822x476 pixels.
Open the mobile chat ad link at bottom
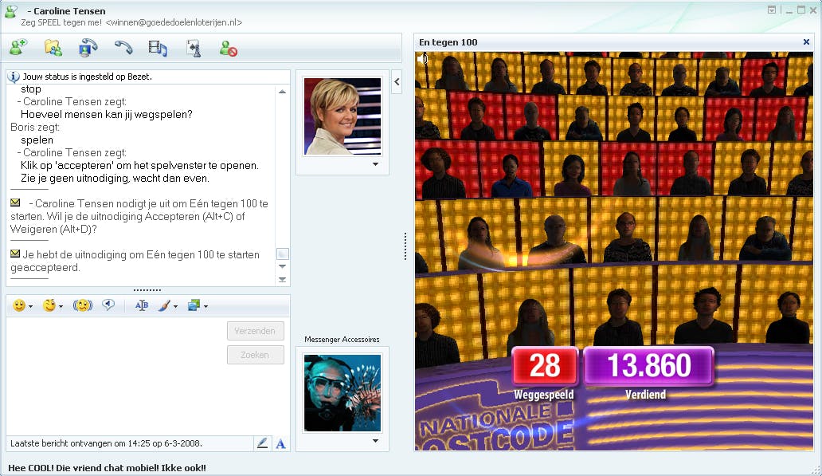107,468
